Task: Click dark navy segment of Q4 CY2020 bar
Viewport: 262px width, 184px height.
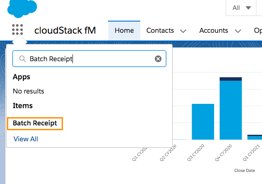Action: (230, 79)
